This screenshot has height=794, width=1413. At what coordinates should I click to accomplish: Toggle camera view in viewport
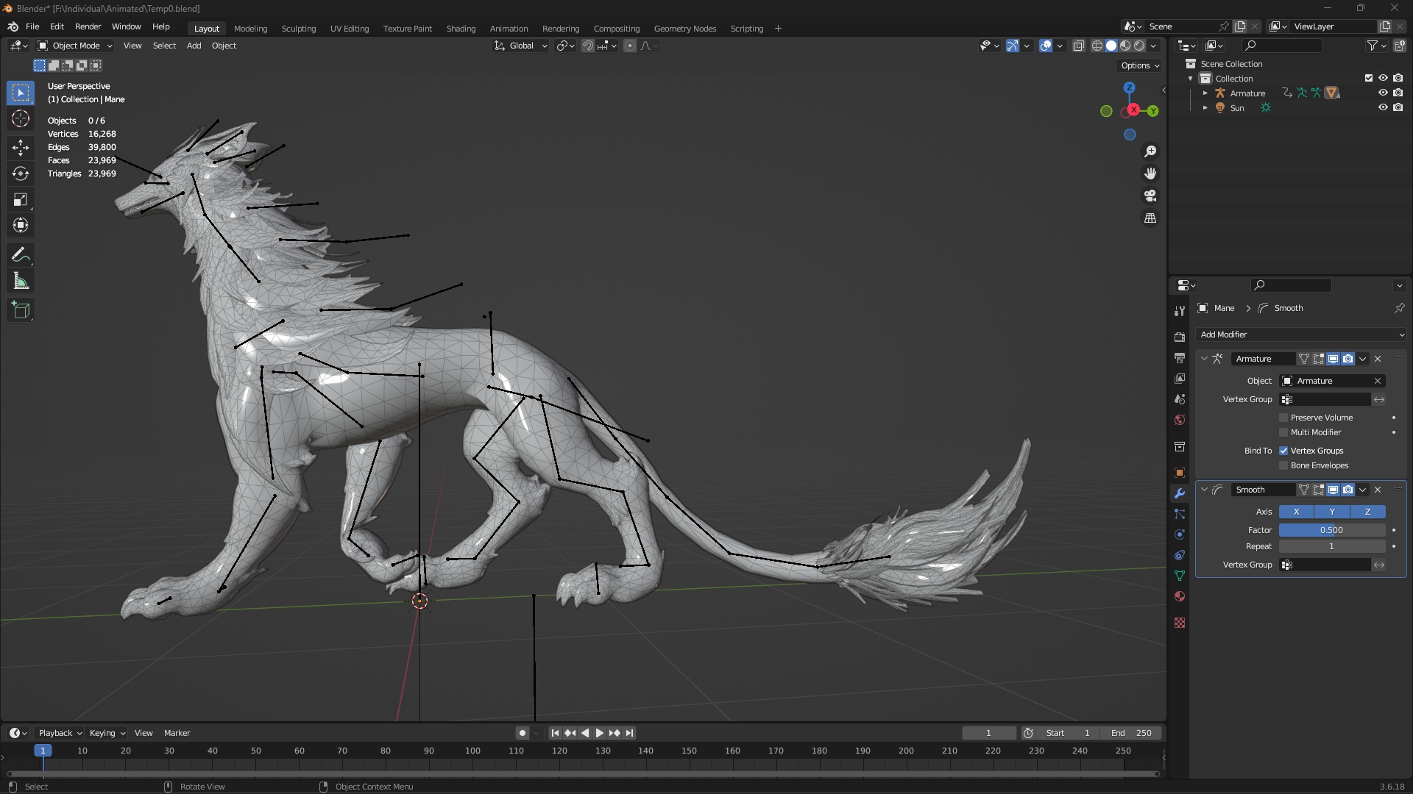coord(1150,196)
